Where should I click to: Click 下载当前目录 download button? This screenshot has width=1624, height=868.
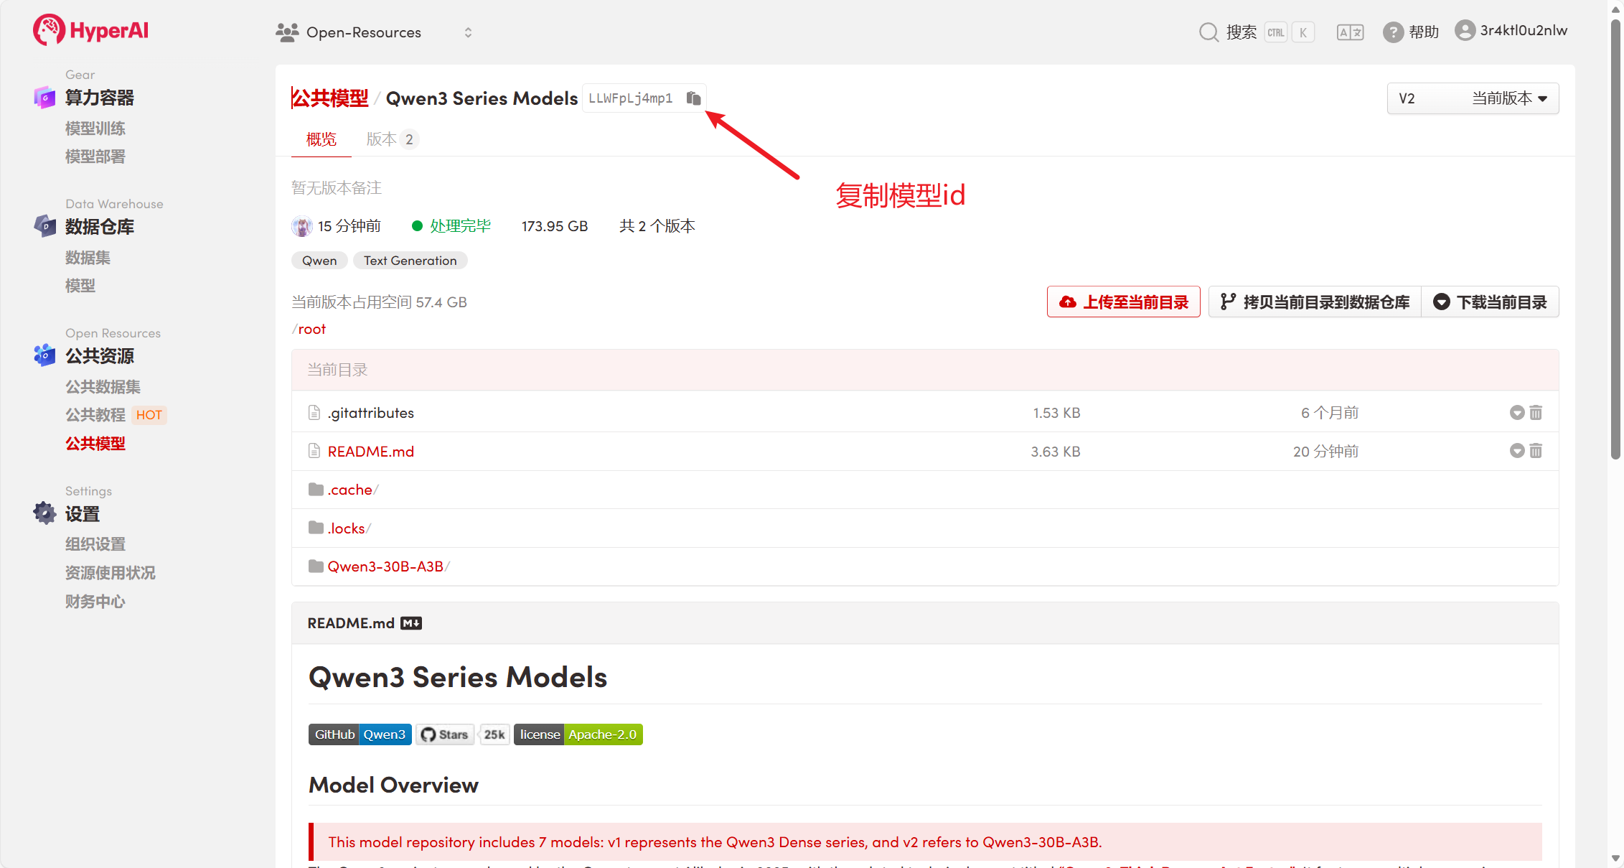(x=1490, y=302)
